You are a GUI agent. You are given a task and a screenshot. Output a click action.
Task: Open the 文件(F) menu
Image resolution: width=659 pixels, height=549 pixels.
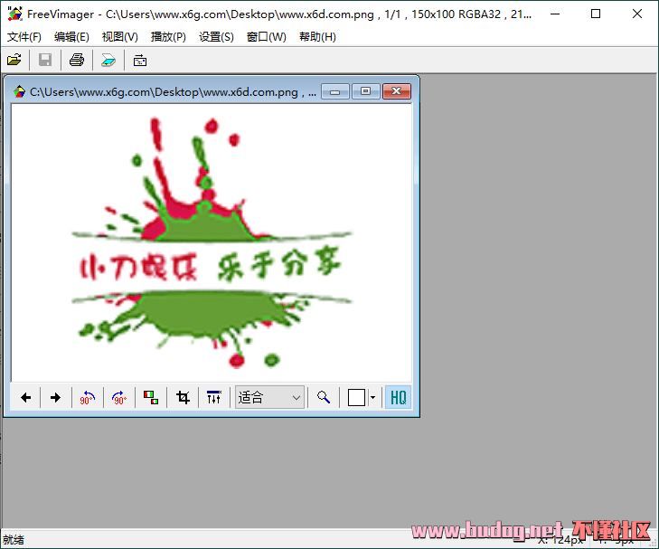click(x=24, y=37)
